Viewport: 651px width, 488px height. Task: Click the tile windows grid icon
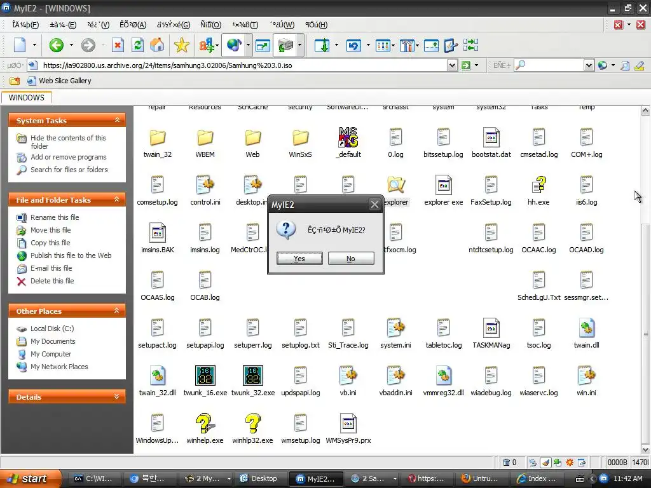tap(382, 45)
